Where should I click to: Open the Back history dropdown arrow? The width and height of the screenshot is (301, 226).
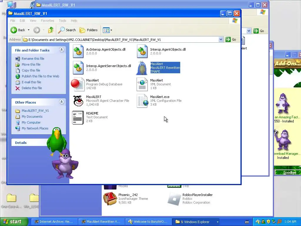pos(29,30)
